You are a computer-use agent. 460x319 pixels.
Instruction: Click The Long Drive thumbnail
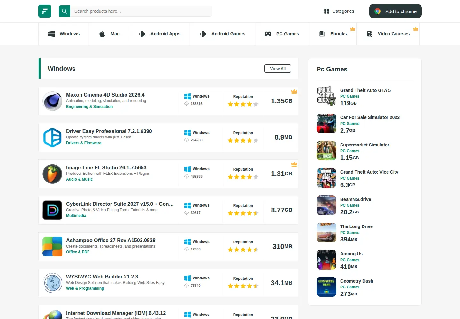coord(326,233)
